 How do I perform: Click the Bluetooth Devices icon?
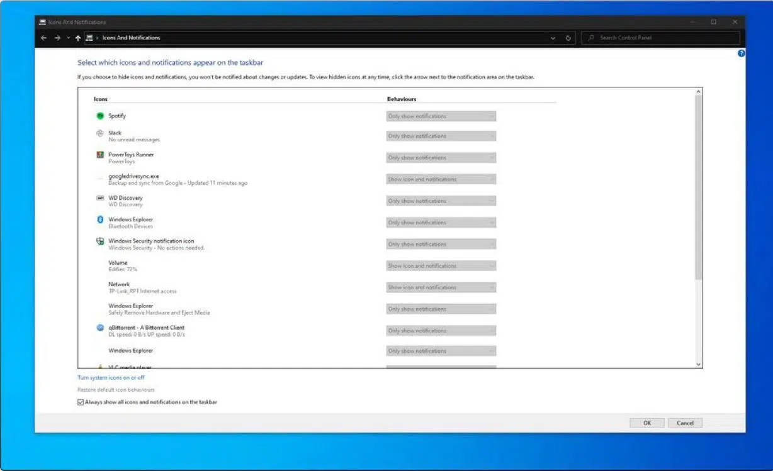pyautogui.click(x=99, y=219)
